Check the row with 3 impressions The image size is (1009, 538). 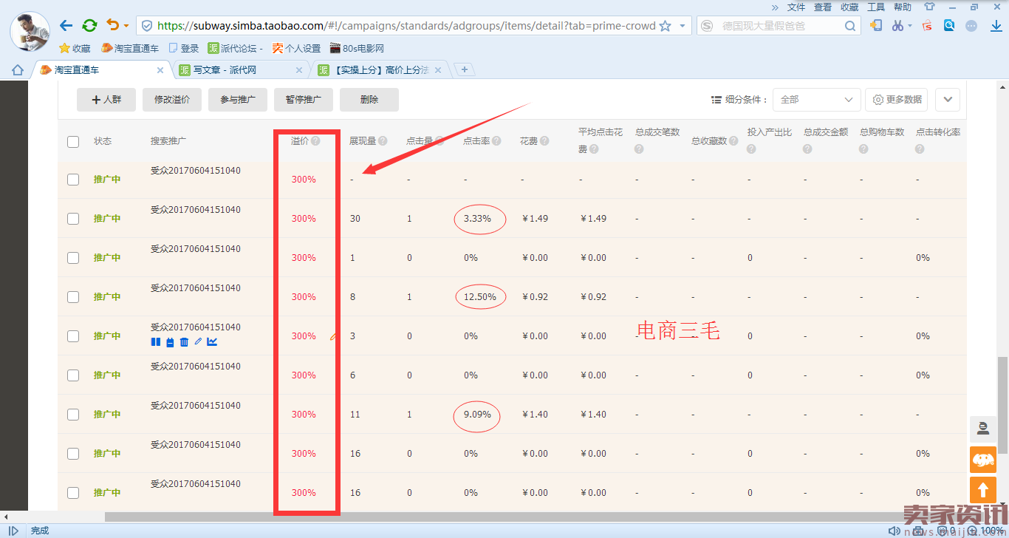pos(73,336)
